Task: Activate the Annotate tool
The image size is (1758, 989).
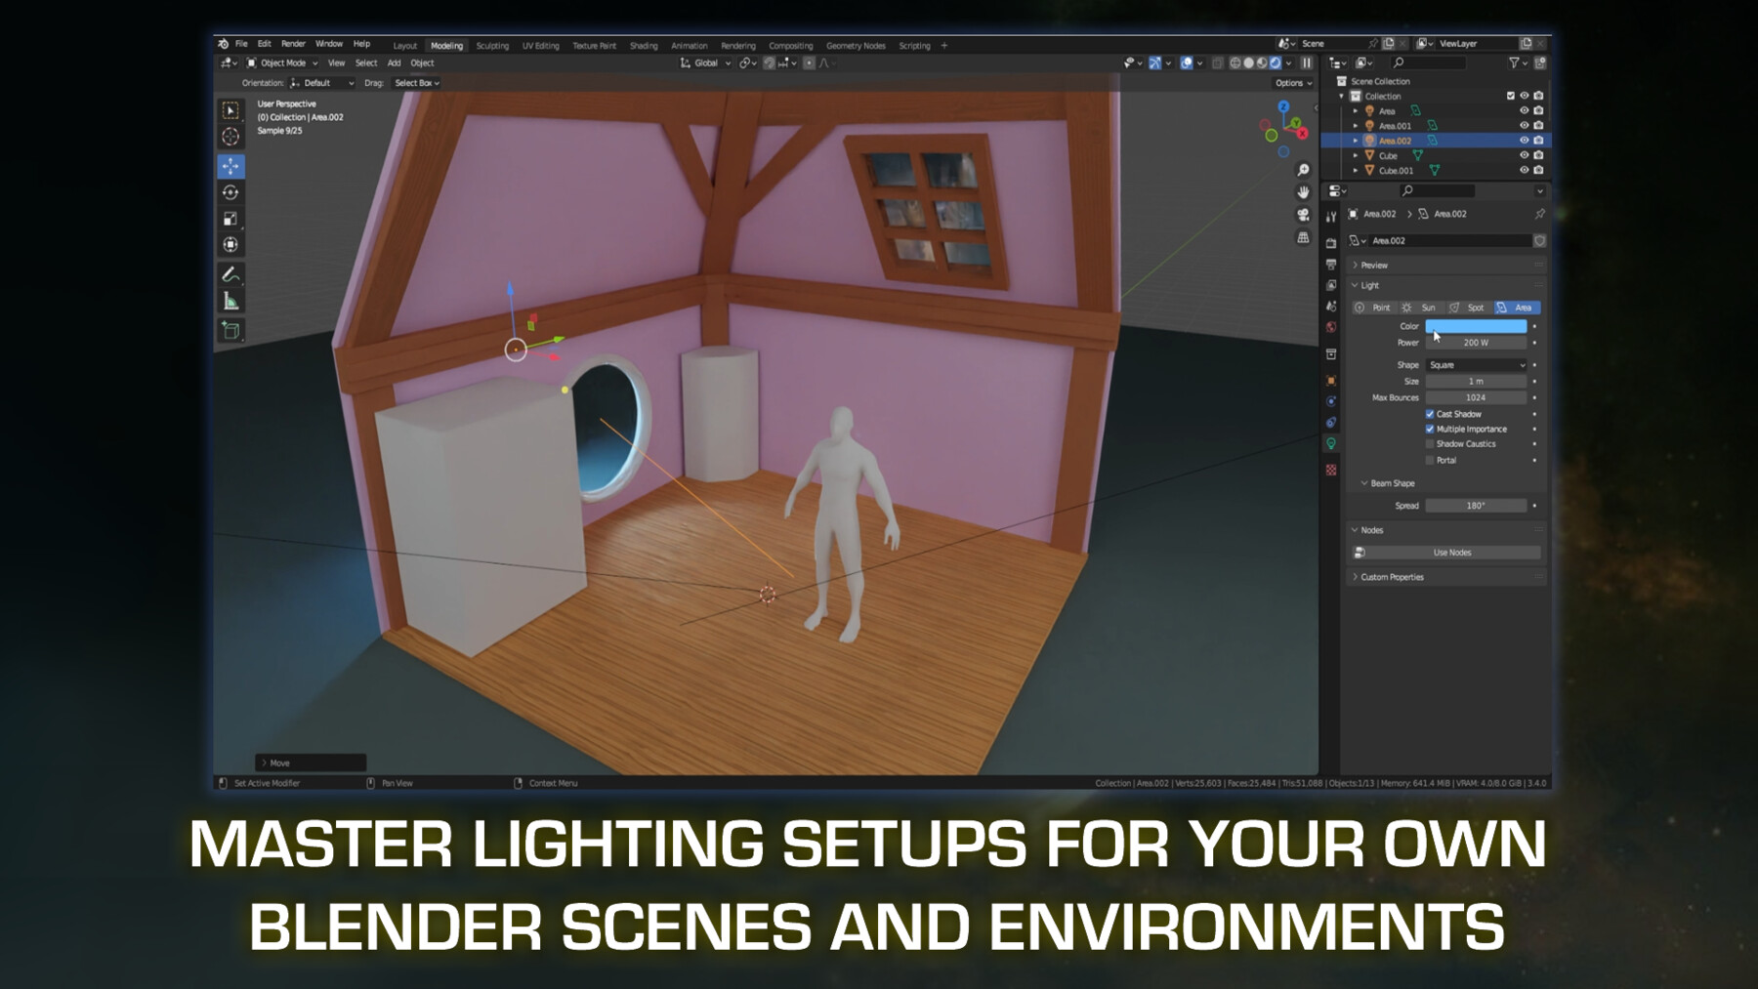Action: pyautogui.click(x=231, y=273)
